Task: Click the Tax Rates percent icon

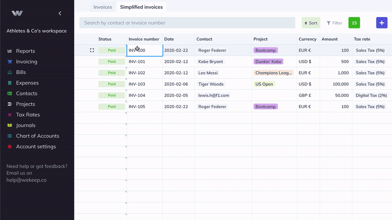Action: [x=10, y=115]
